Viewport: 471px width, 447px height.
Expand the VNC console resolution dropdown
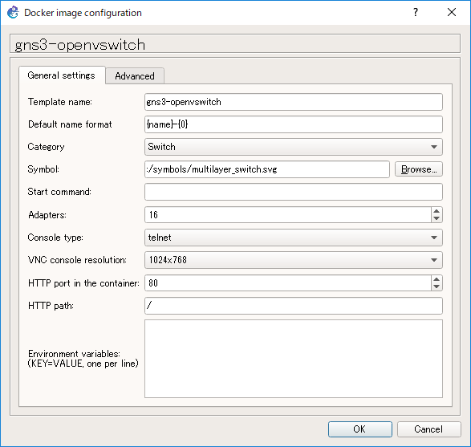coord(294,260)
